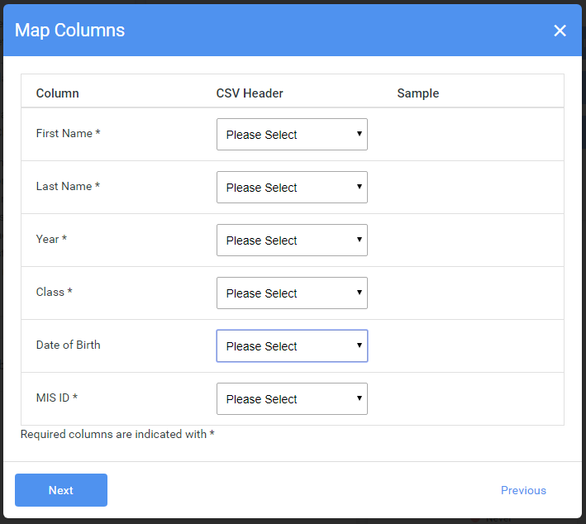Click the Sample table heading

pyautogui.click(x=417, y=93)
